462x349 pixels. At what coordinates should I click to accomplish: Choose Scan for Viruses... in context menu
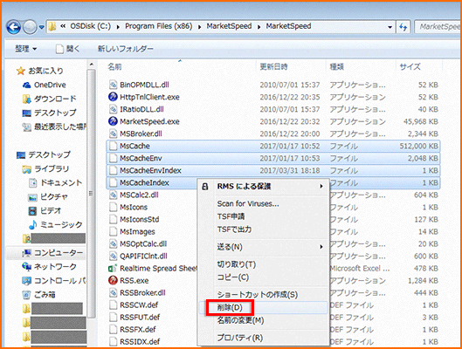263,203
